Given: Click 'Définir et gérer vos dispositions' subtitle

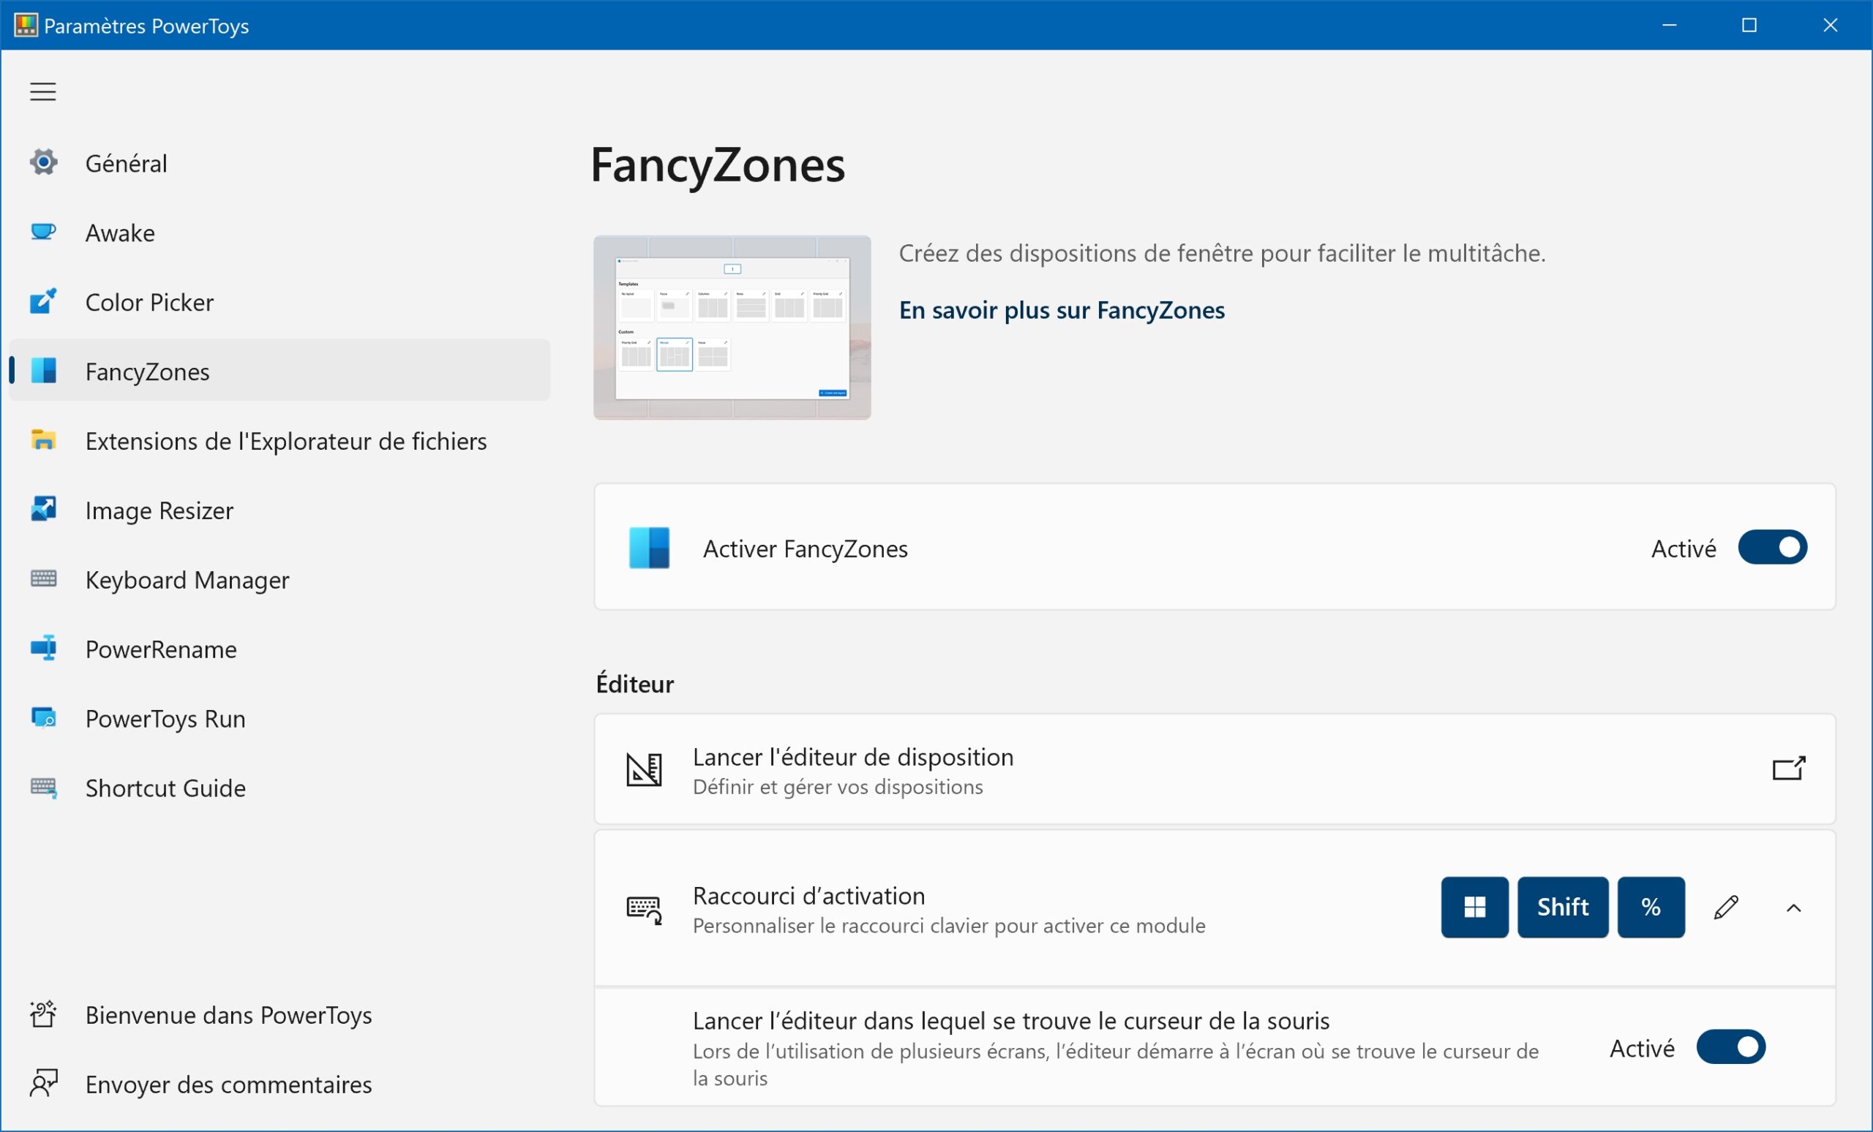Looking at the screenshot, I should point(838,786).
